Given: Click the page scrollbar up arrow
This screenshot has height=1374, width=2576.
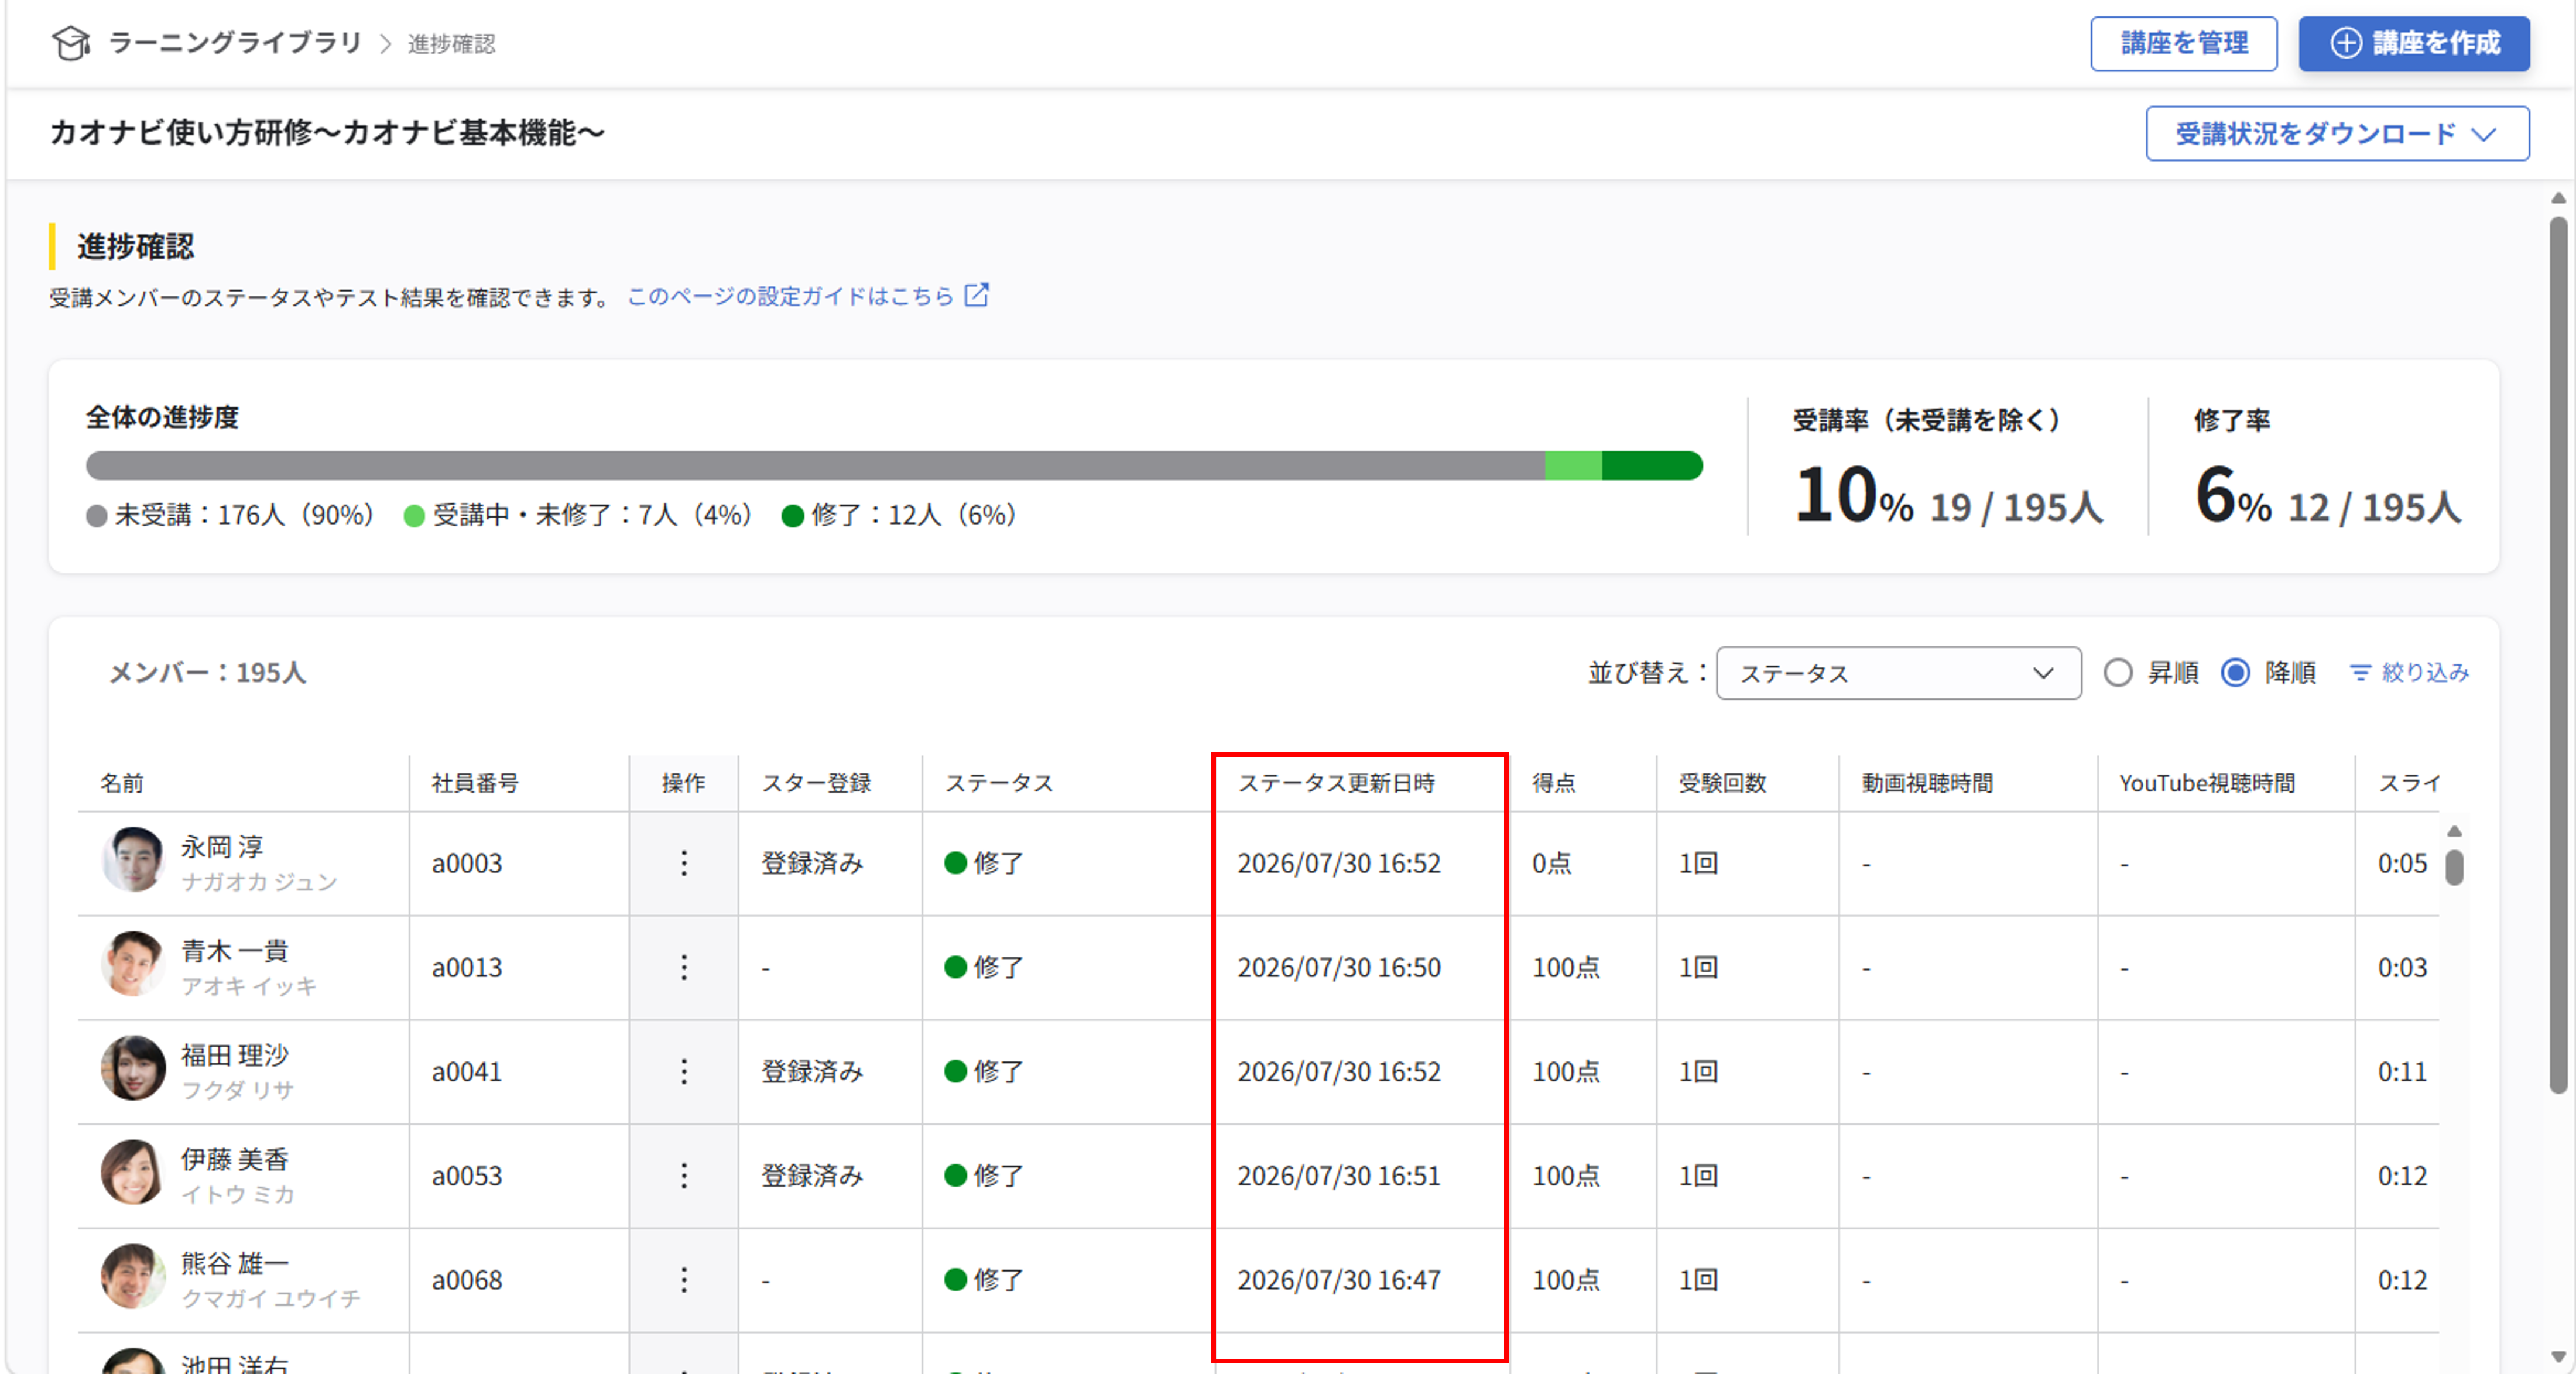Looking at the screenshot, I should (x=2559, y=198).
